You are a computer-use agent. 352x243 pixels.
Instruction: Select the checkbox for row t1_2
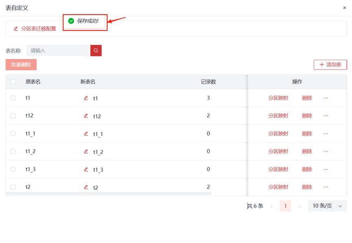coord(13,152)
